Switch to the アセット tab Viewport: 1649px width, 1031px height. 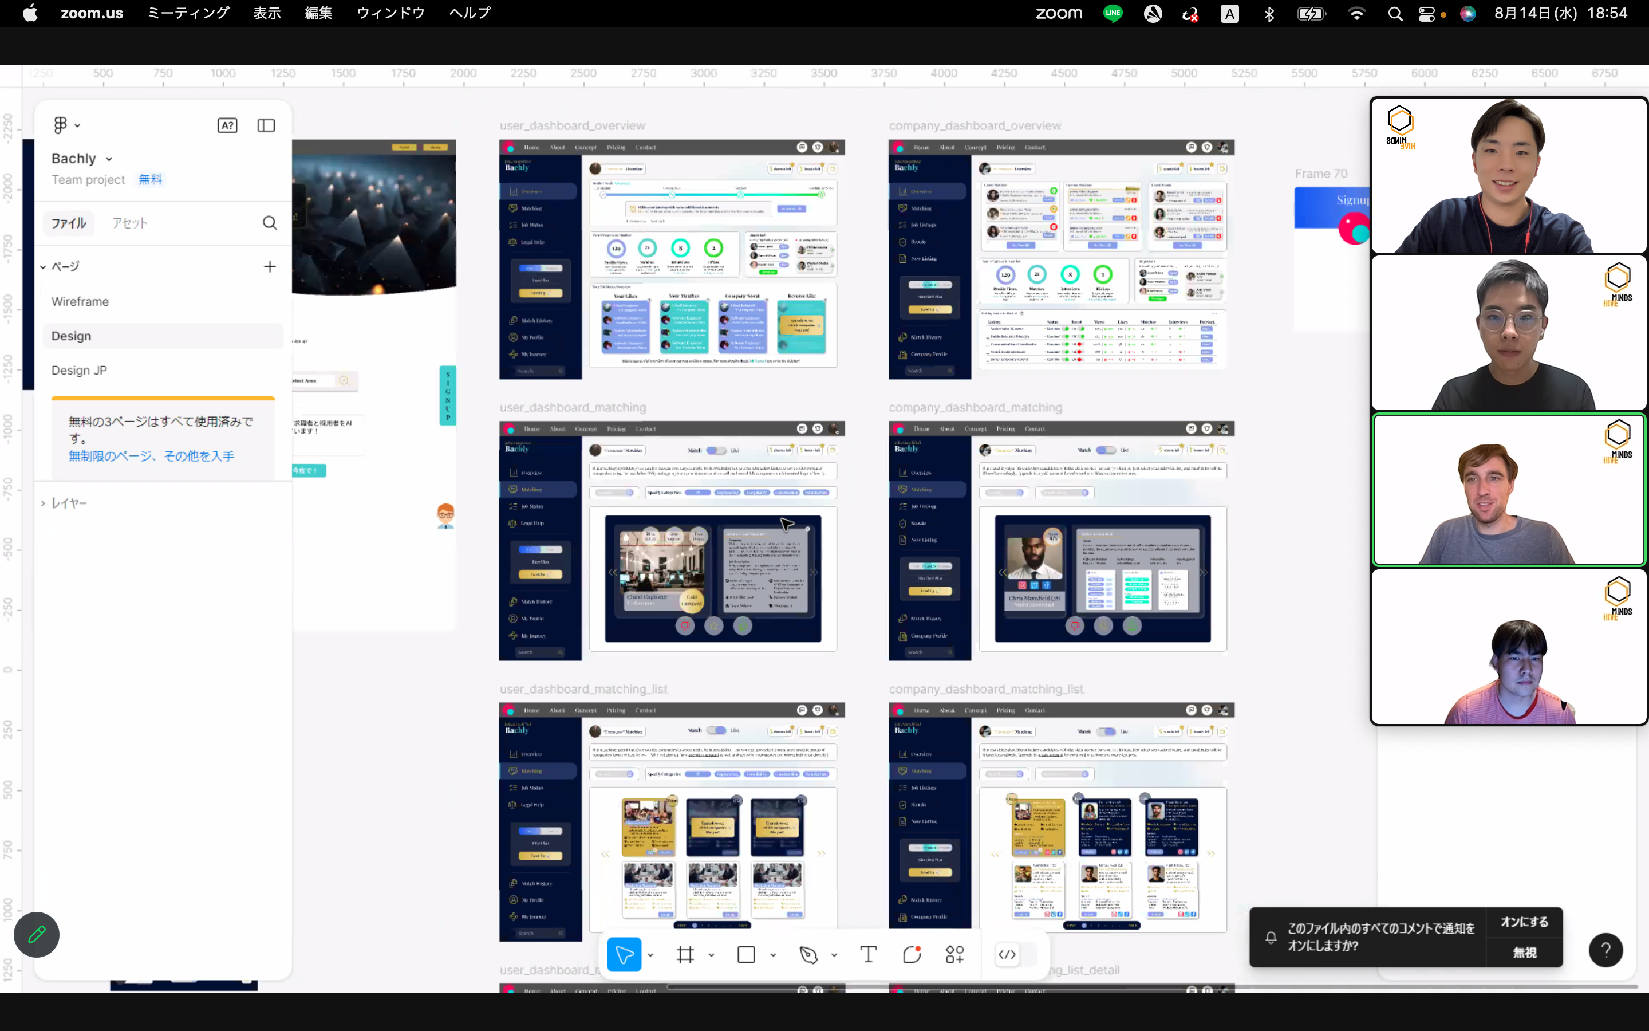point(129,223)
